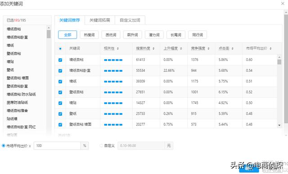
Task: Select 壁纸自粘 墙面 in selected list
Action: point(18,78)
